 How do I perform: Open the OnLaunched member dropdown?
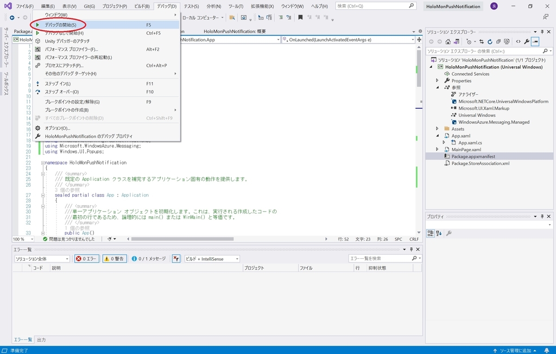348,40
